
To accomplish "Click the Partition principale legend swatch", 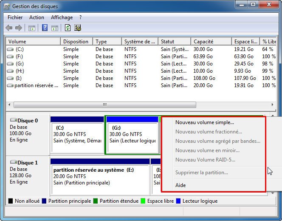I will point(44,201).
